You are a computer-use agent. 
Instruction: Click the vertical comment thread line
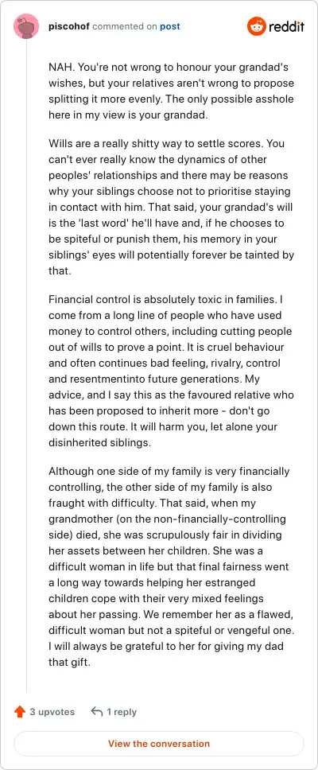tap(26, 366)
